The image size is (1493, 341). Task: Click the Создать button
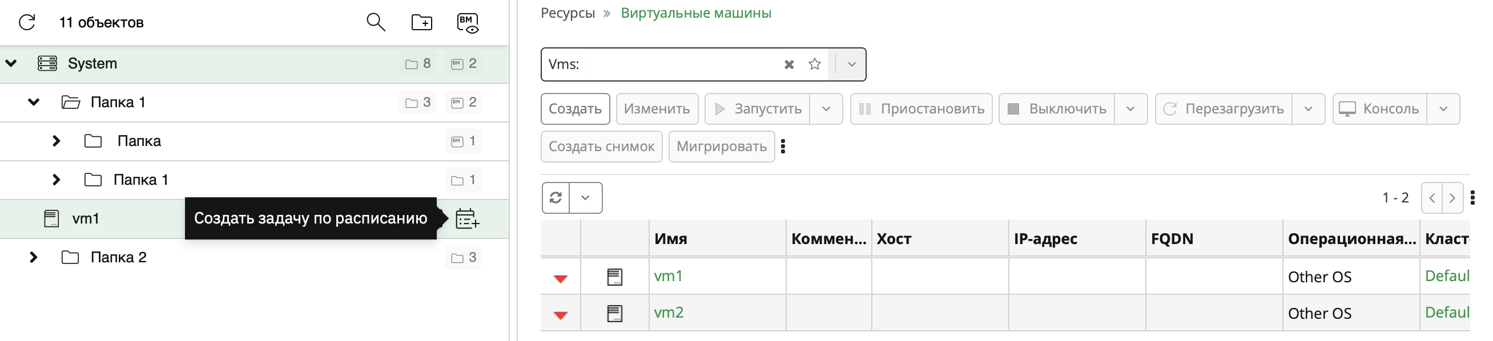(x=575, y=109)
